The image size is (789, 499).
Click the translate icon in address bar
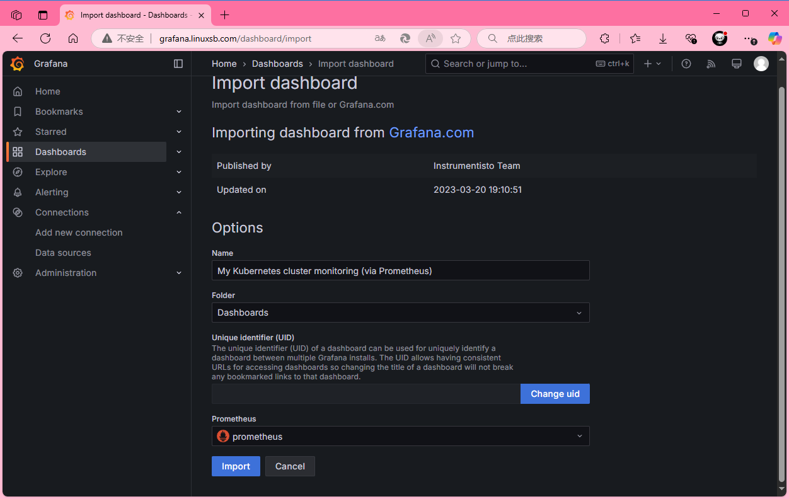[x=380, y=38]
